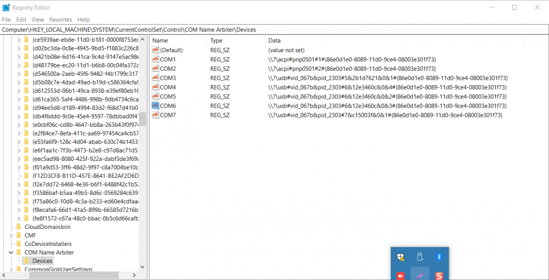The width and height of the screenshot is (549, 280).
Task: Expand the {d421b08e-6d16 key
Action: 19,57
